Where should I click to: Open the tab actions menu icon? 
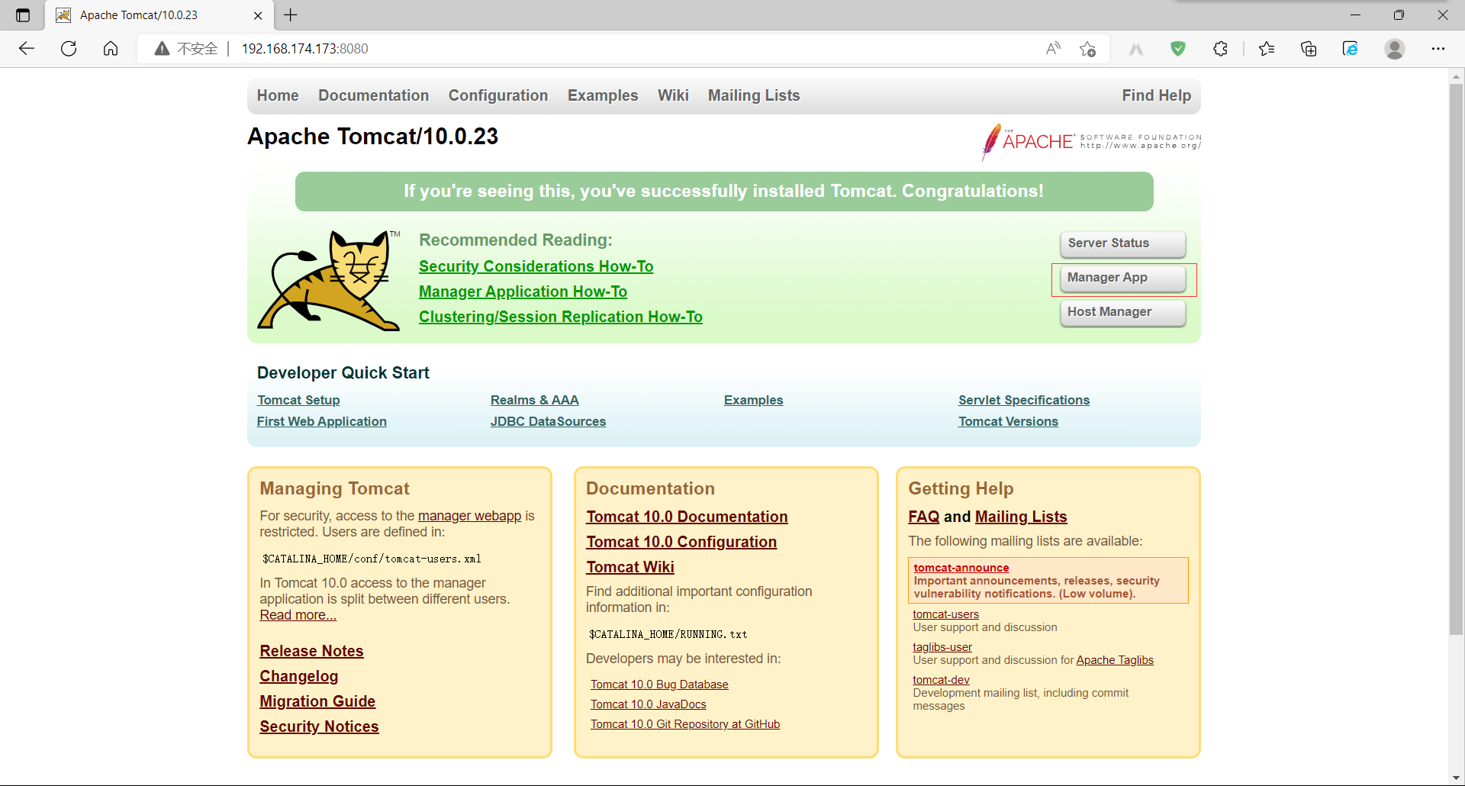tap(23, 15)
